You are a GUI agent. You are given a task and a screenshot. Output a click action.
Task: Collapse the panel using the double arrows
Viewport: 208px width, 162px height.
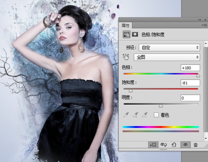point(199,20)
